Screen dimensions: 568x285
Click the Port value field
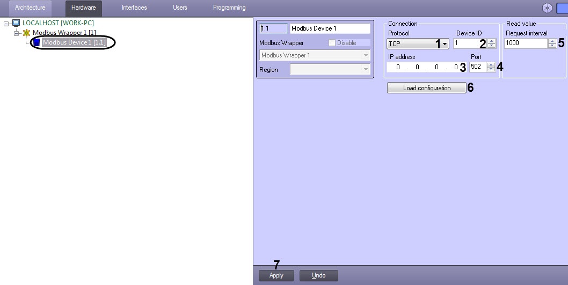[478, 67]
